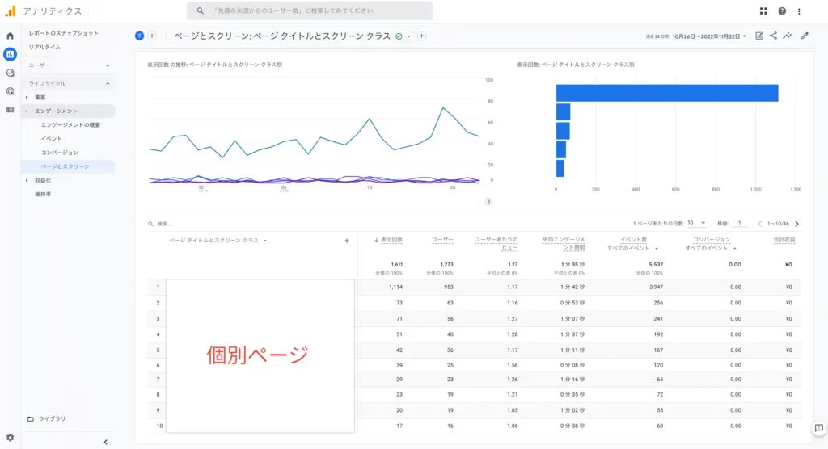The height and width of the screenshot is (449, 828).
Task: Expand the ユーザー section
Action: (x=69, y=65)
